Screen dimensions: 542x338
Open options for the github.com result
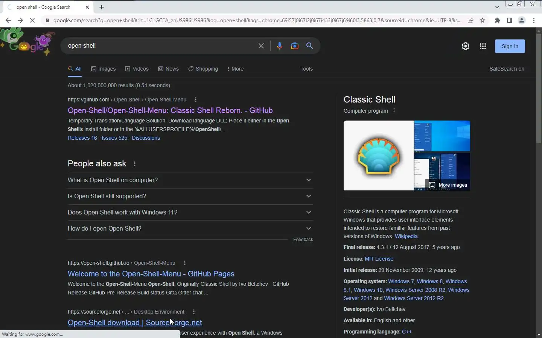195,100
